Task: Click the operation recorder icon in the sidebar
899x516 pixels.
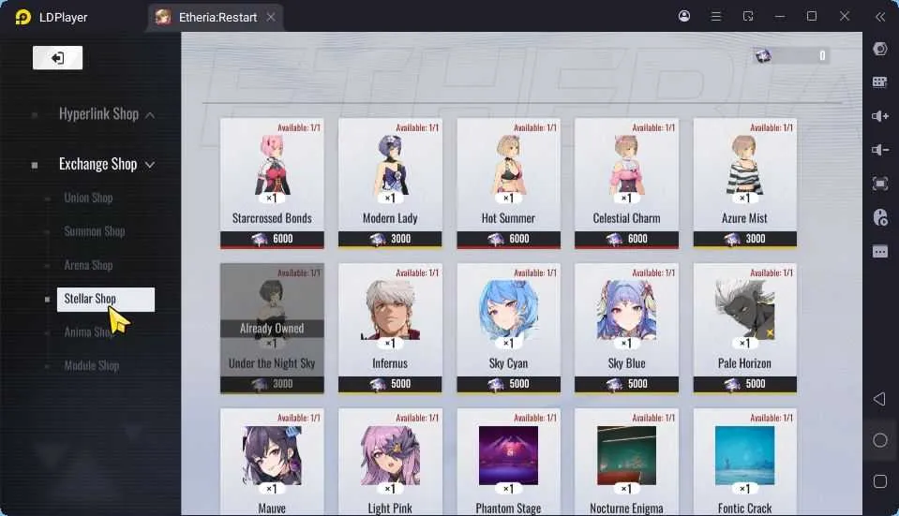Action: pyautogui.click(x=880, y=217)
